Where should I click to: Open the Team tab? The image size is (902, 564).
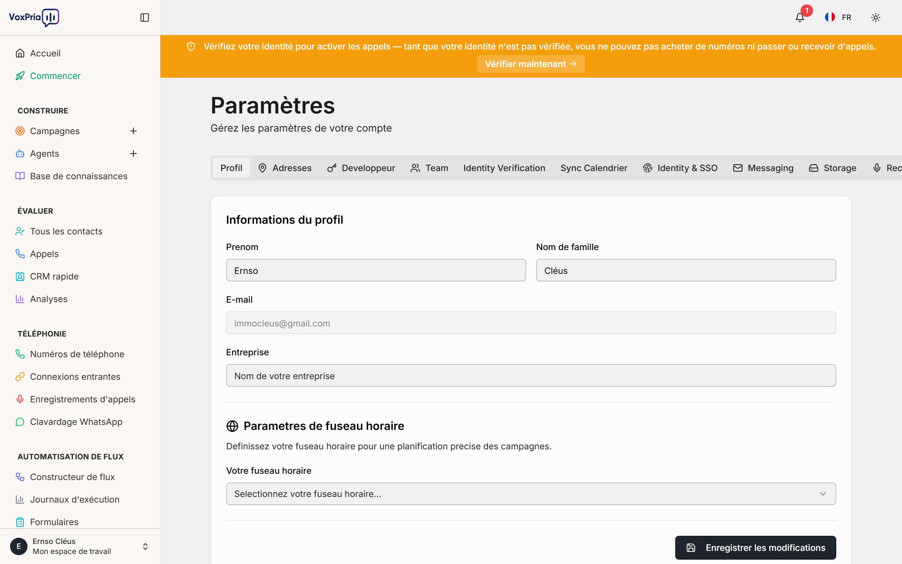[x=429, y=168]
